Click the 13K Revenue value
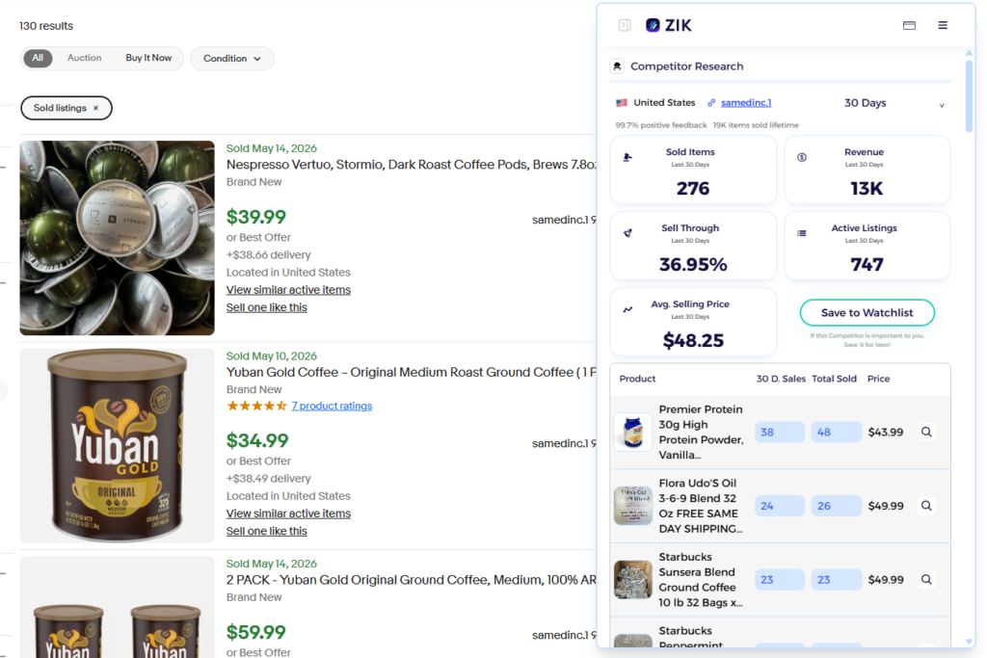This screenshot has width=987, height=658. click(867, 189)
